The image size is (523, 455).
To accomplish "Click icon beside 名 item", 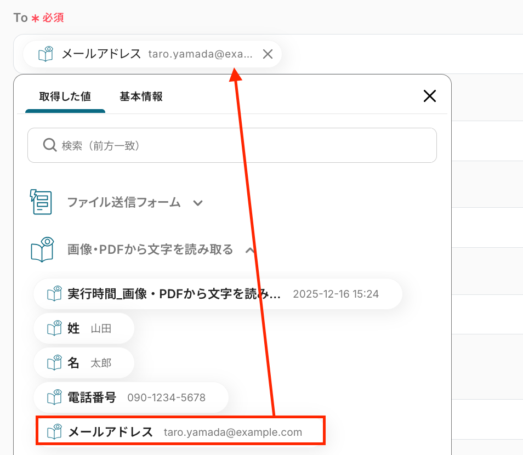I will [54, 362].
